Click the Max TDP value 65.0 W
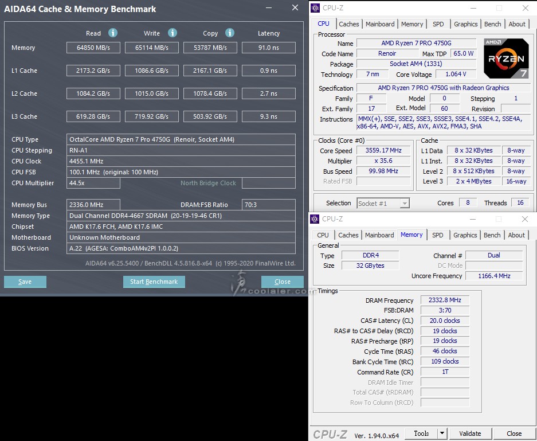The height and width of the screenshot is (441, 537). tap(464, 53)
